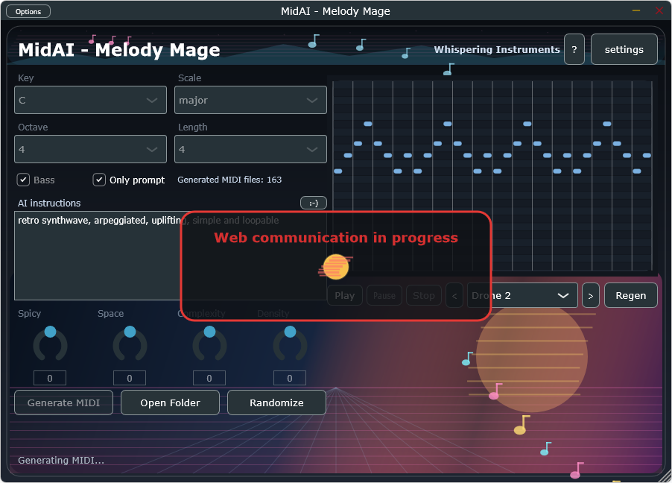Open the settings panel
Screen dimensions: 672x483
[624, 49]
